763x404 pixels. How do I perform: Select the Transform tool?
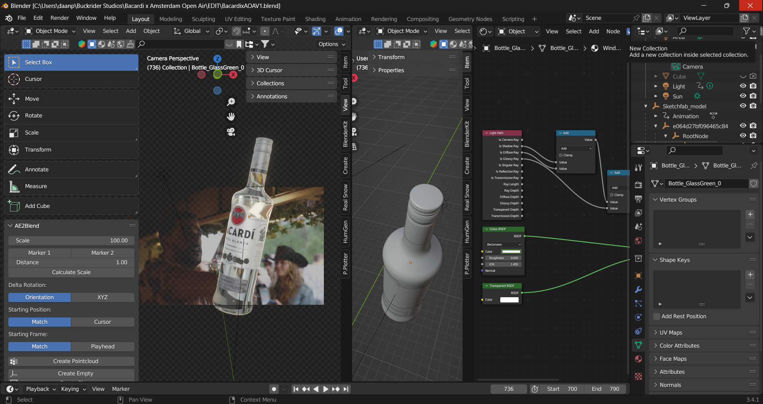(x=71, y=150)
